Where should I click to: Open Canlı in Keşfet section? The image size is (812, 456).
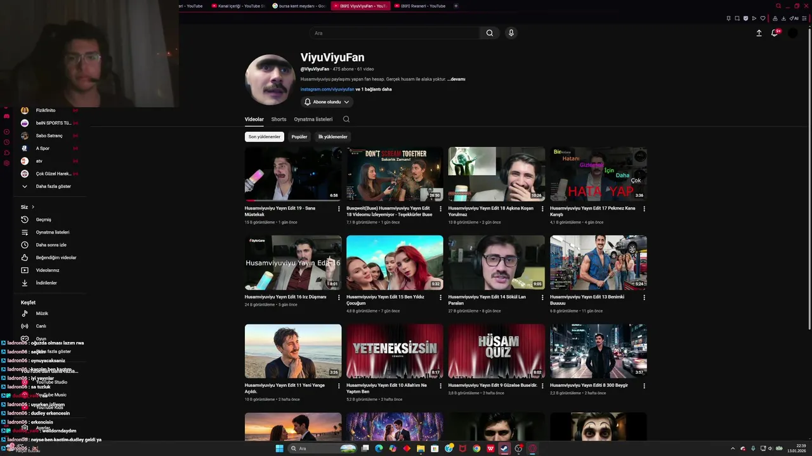point(41,326)
